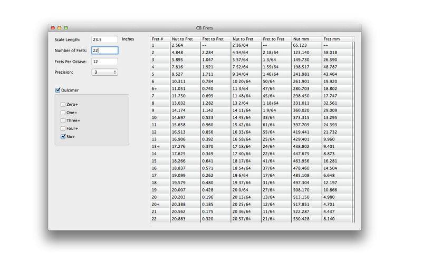Select cell 4.980 in fret 20 row

point(337,198)
